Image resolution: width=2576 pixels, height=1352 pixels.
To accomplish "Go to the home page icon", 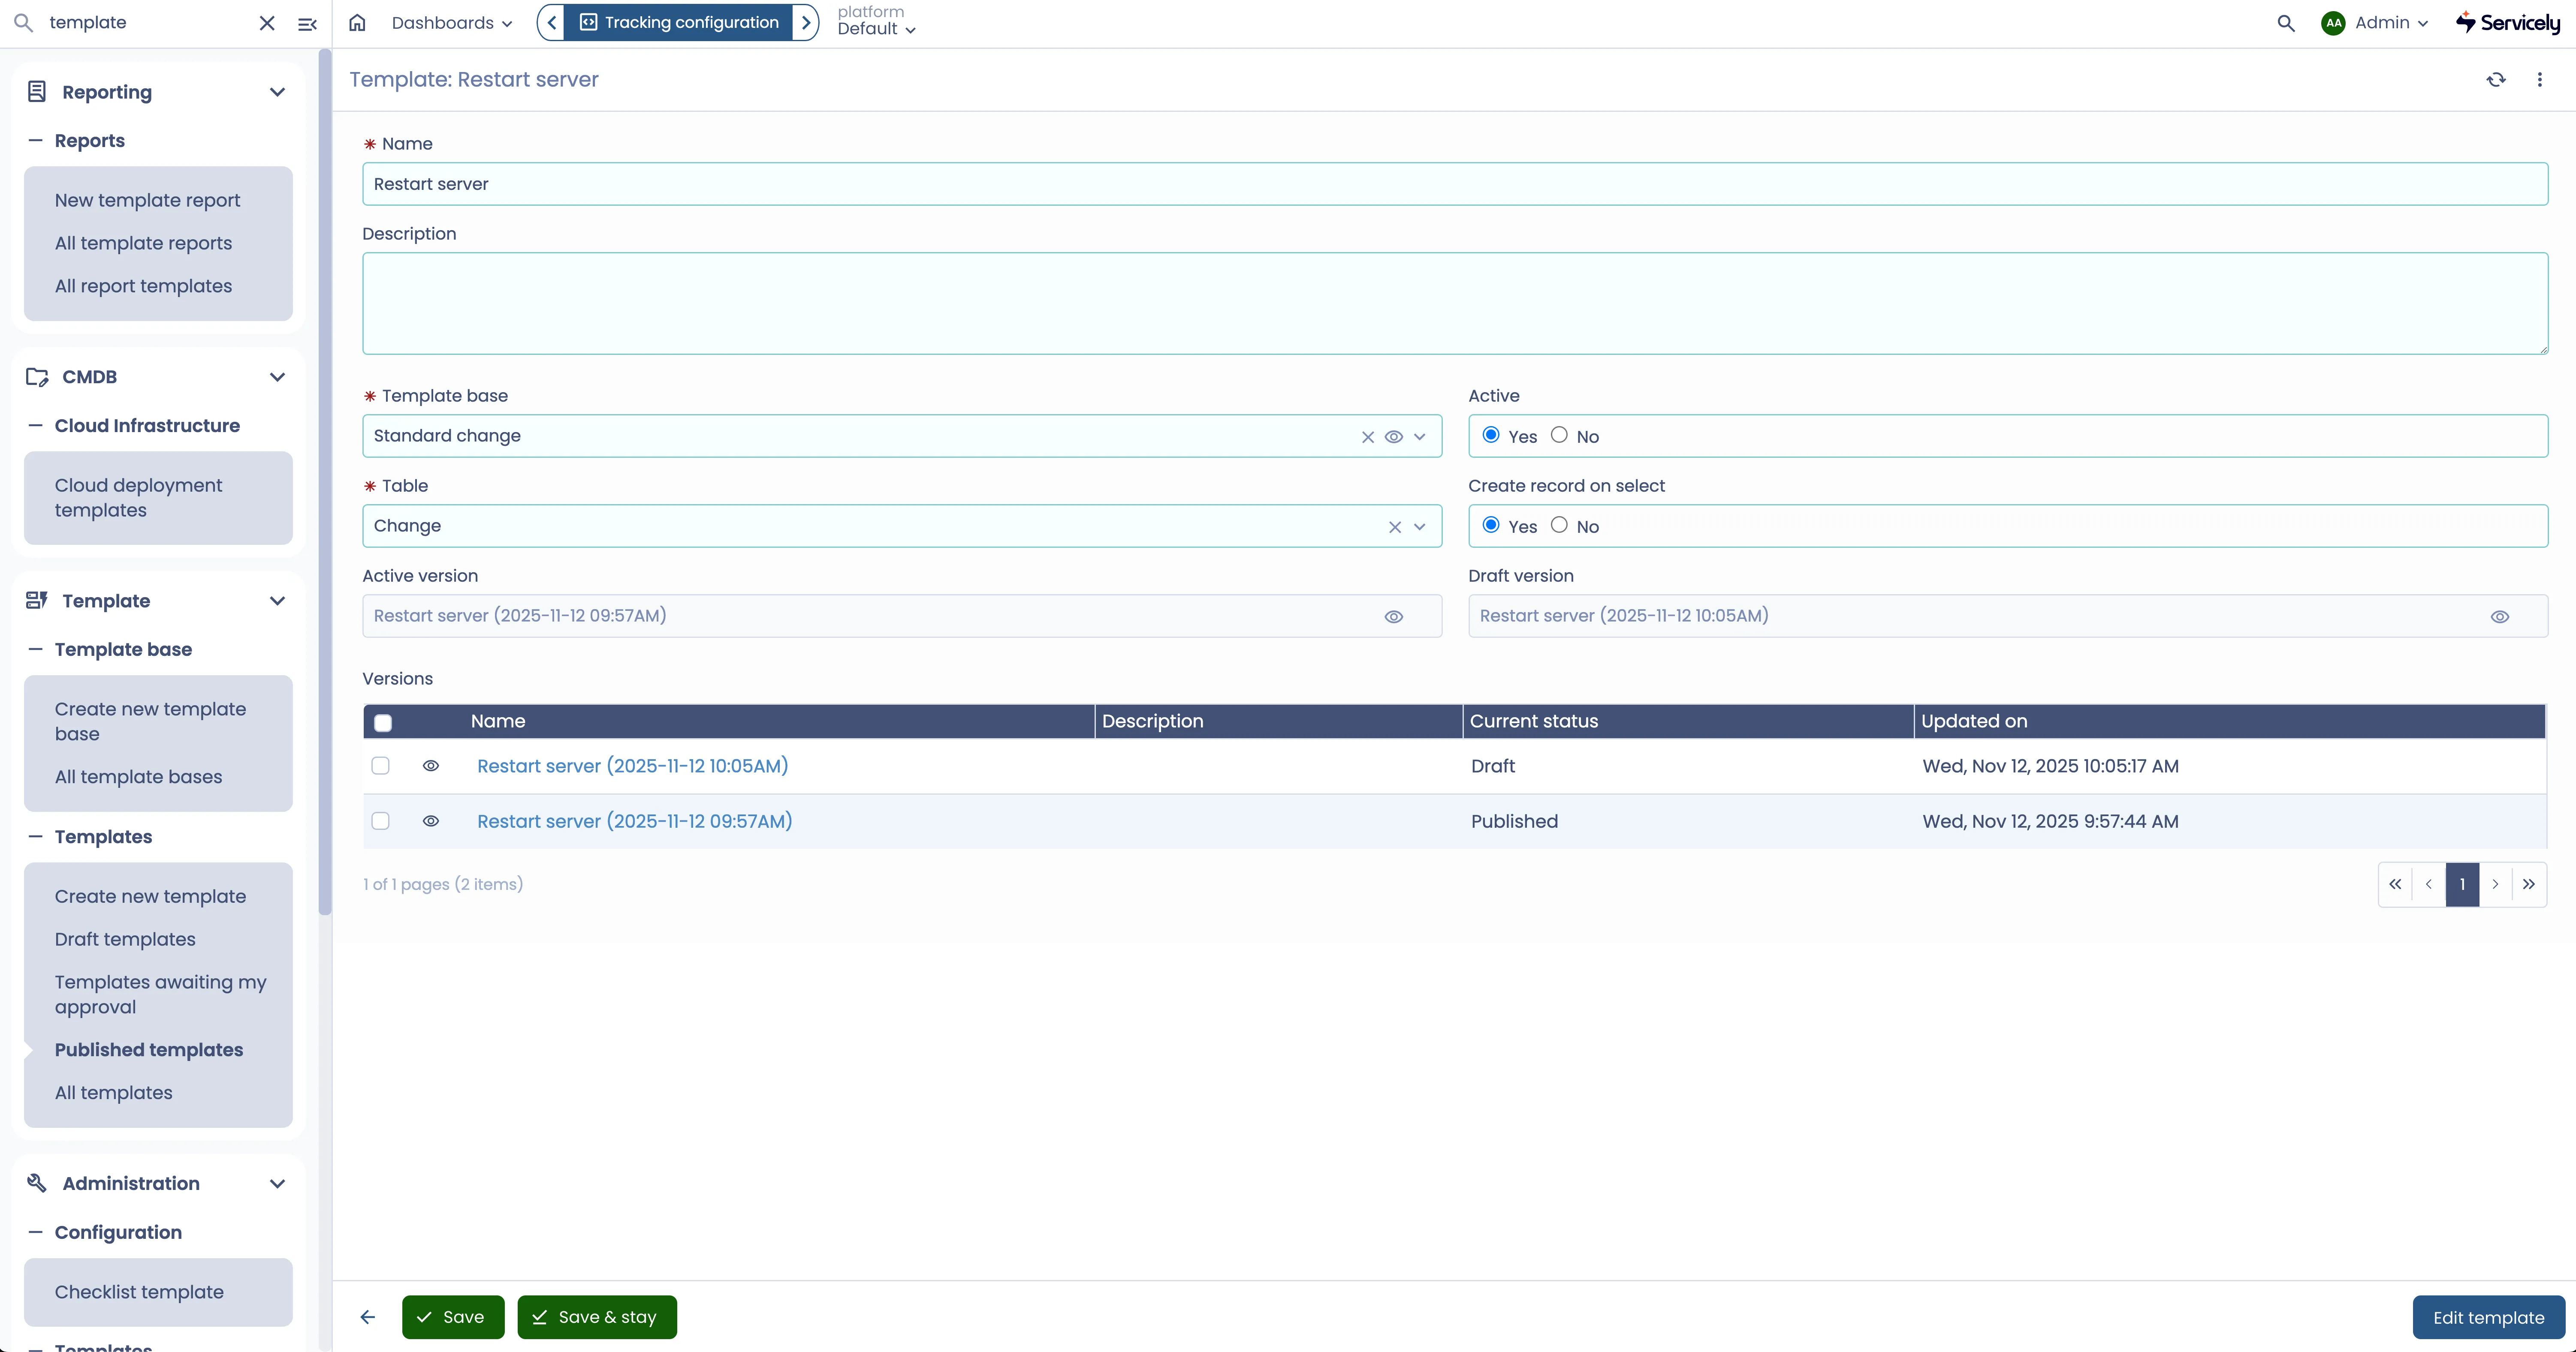I will (357, 23).
